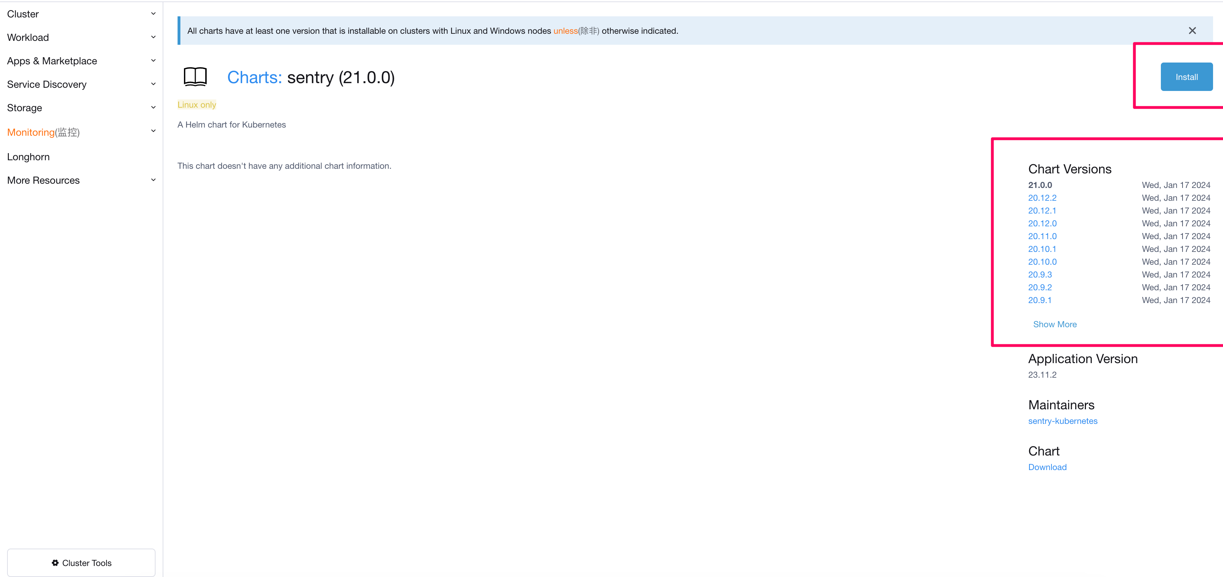1223x577 pixels.
Task: Expand the Monitoring chevron
Action: [153, 131]
